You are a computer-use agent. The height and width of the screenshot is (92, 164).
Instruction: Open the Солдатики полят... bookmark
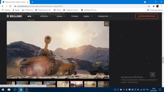click(x=71, y=10)
